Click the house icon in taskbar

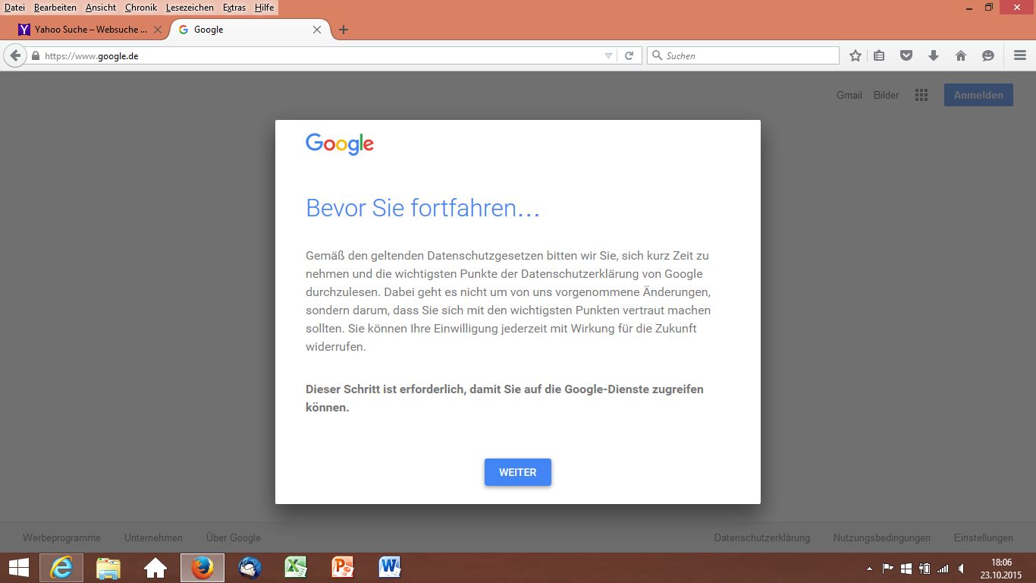(x=155, y=568)
